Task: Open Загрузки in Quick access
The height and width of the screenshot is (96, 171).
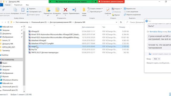Action: tap(6, 30)
